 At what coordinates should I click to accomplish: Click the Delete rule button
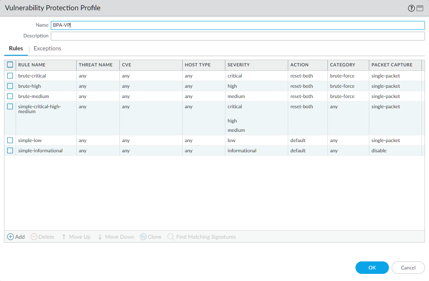click(42, 236)
